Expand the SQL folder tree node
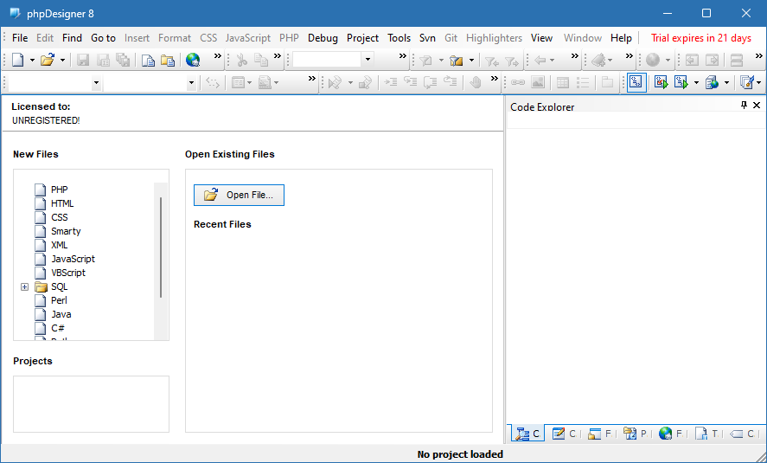 click(x=24, y=286)
